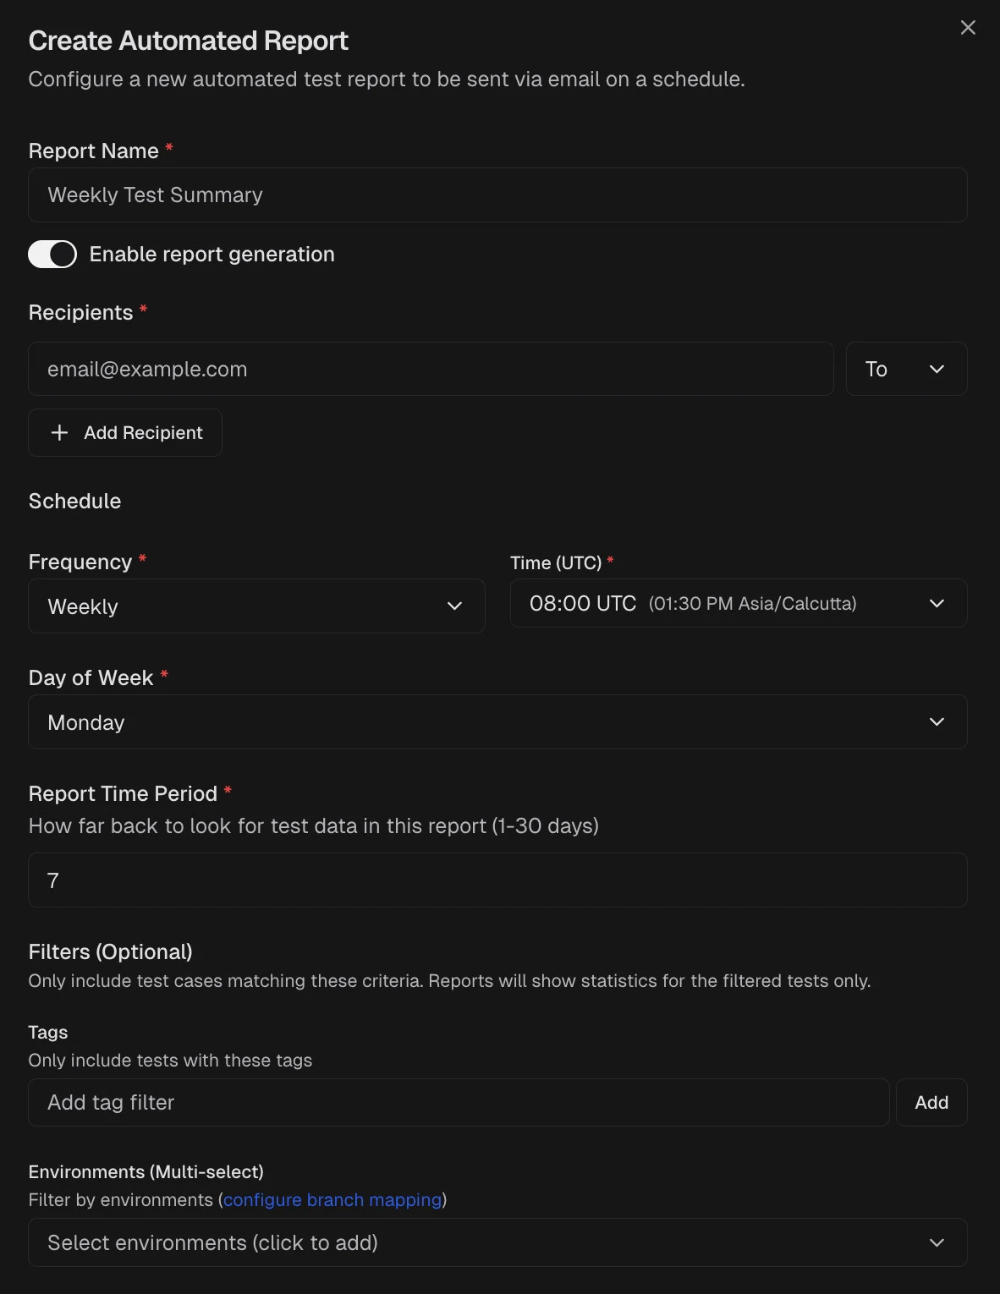
Task: Click the plus icon on Add Recipient
Action: [59, 432]
